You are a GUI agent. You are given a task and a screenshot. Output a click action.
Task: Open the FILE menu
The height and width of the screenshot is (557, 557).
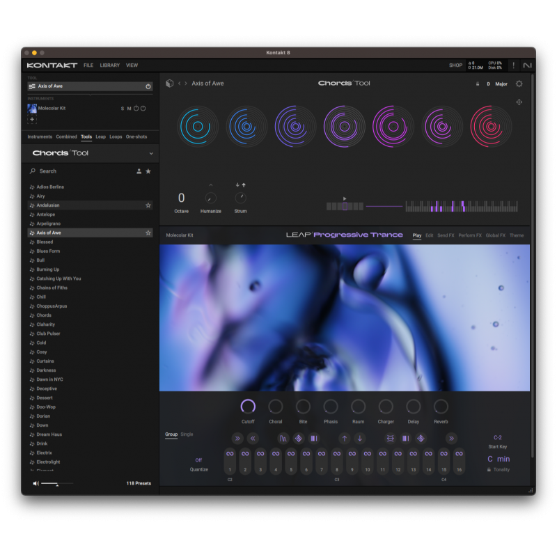pyautogui.click(x=88, y=65)
